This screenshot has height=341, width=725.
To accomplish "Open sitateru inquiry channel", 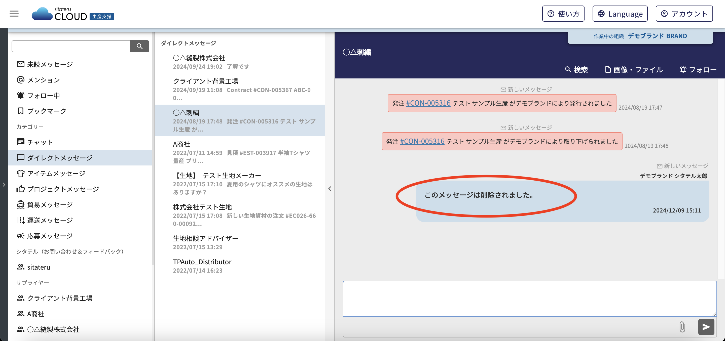I will pyautogui.click(x=80, y=267).
